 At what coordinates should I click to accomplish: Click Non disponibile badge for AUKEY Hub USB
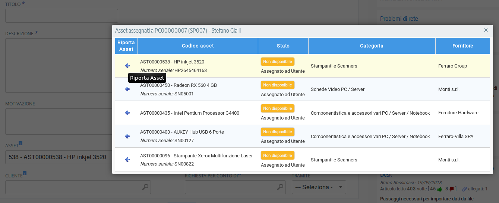click(278, 132)
